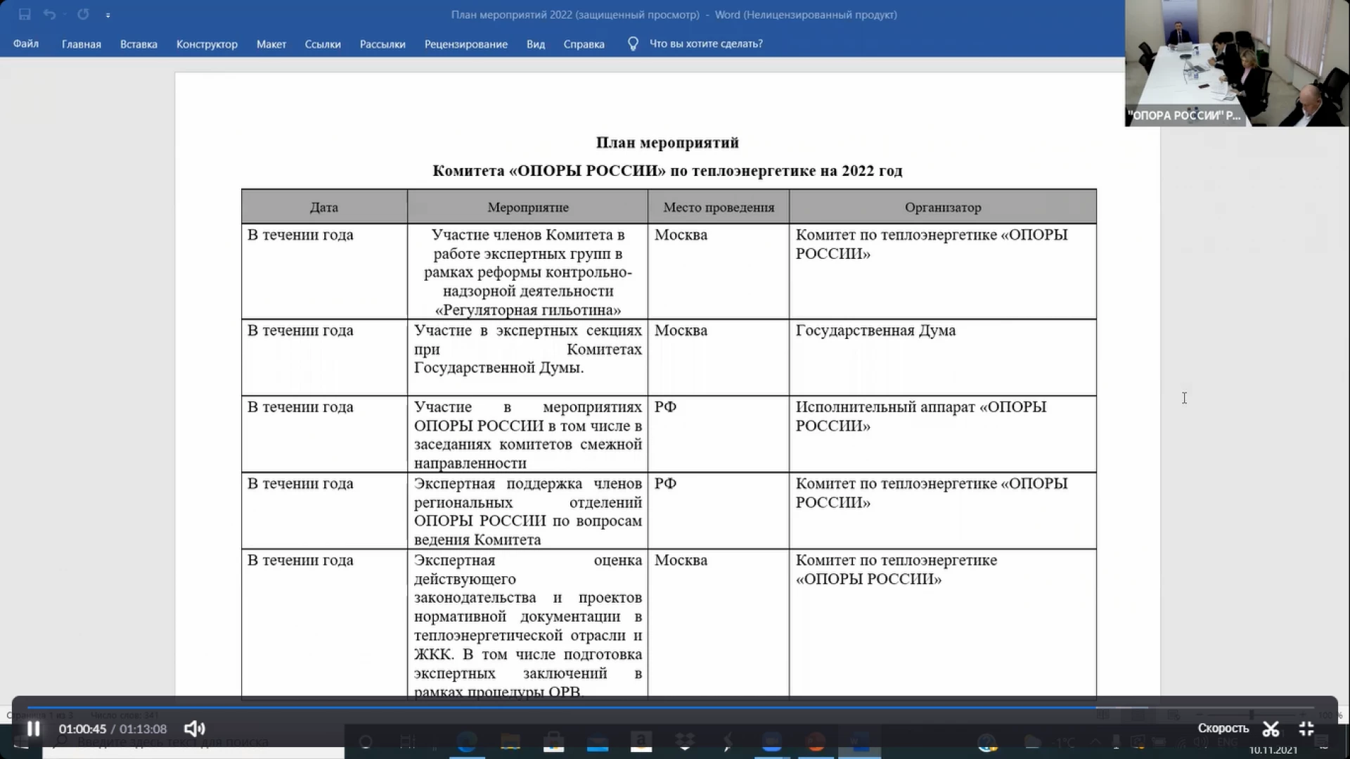Expand the Undo history dropdown arrow
The height and width of the screenshot is (759, 1350).
(64, 14)
